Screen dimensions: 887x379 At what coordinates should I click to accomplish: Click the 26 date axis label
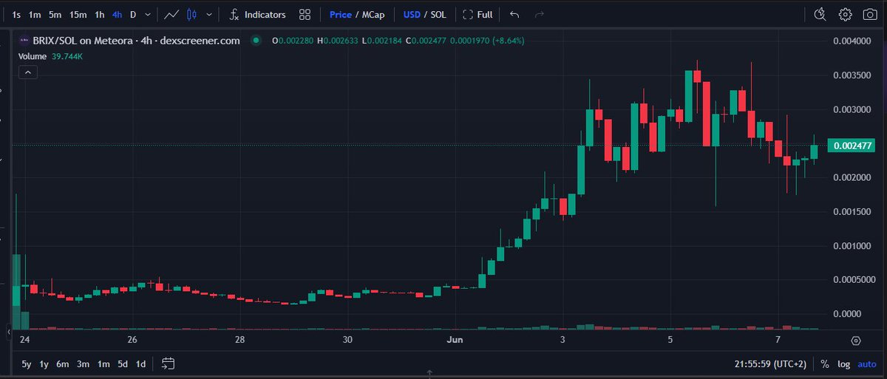[132, 340]
